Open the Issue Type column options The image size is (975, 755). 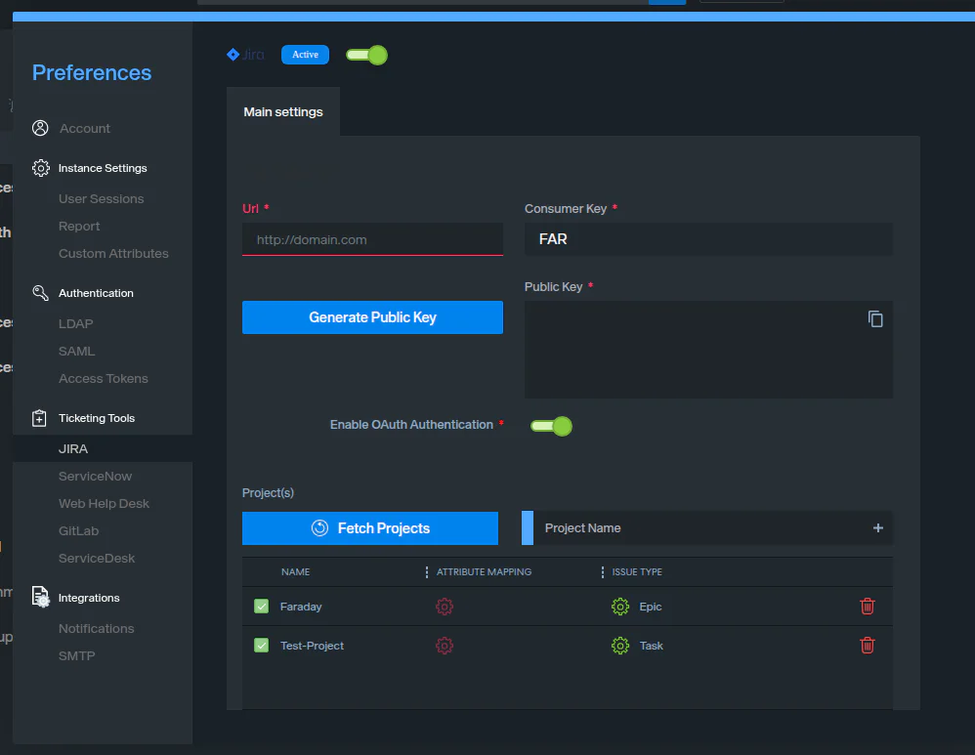pyautogui.click(x=603, y=571)
